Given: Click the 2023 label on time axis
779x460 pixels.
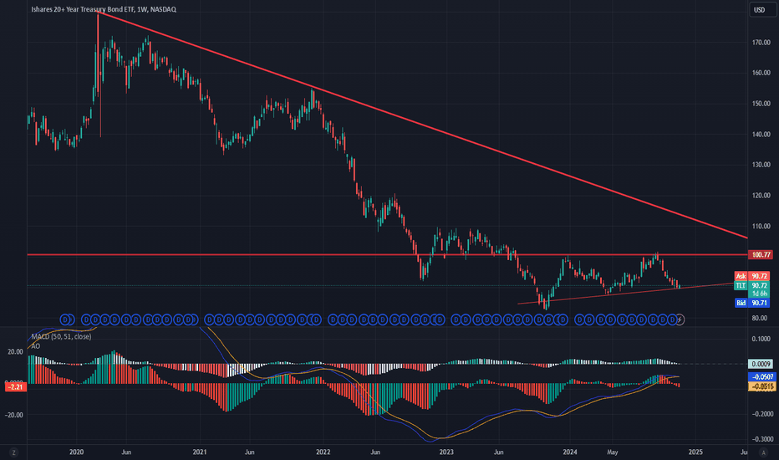Looking at the screenshot, I should (446, 452).
